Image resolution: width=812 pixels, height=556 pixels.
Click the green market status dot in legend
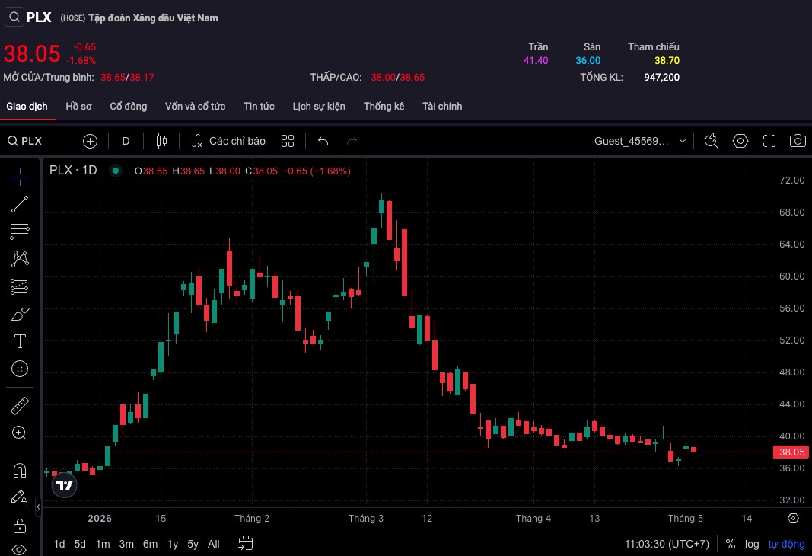pyautogui.click(x=116, y=171)
